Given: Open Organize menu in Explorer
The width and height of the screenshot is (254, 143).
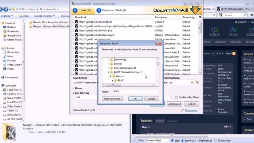Looking at the screenshot, I should click(x=7, y=16).
